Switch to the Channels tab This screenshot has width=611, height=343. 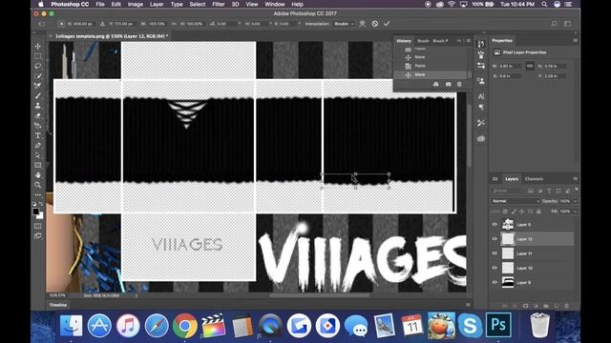pos(534,179)
